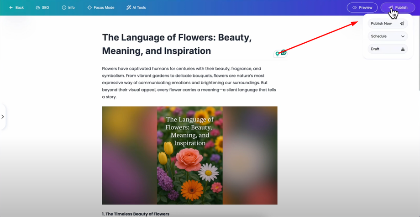420x217 pixels.
Task: Select the flower cover image
Action: (189, 155)
